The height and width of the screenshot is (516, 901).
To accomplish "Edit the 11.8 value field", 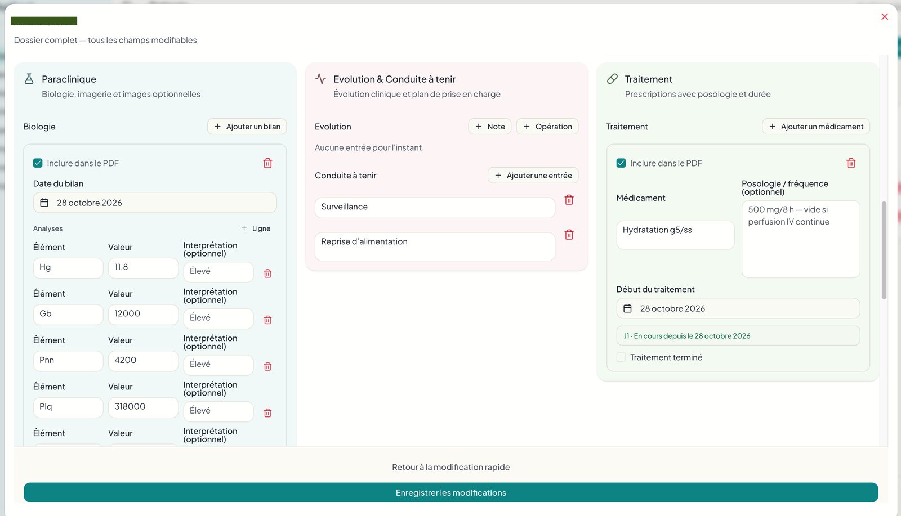I will pyautogui.click(x=143, y=268).
